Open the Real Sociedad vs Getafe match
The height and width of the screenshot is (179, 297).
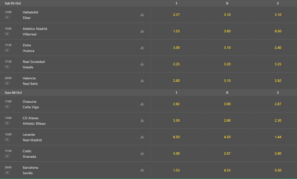[34, 64]
